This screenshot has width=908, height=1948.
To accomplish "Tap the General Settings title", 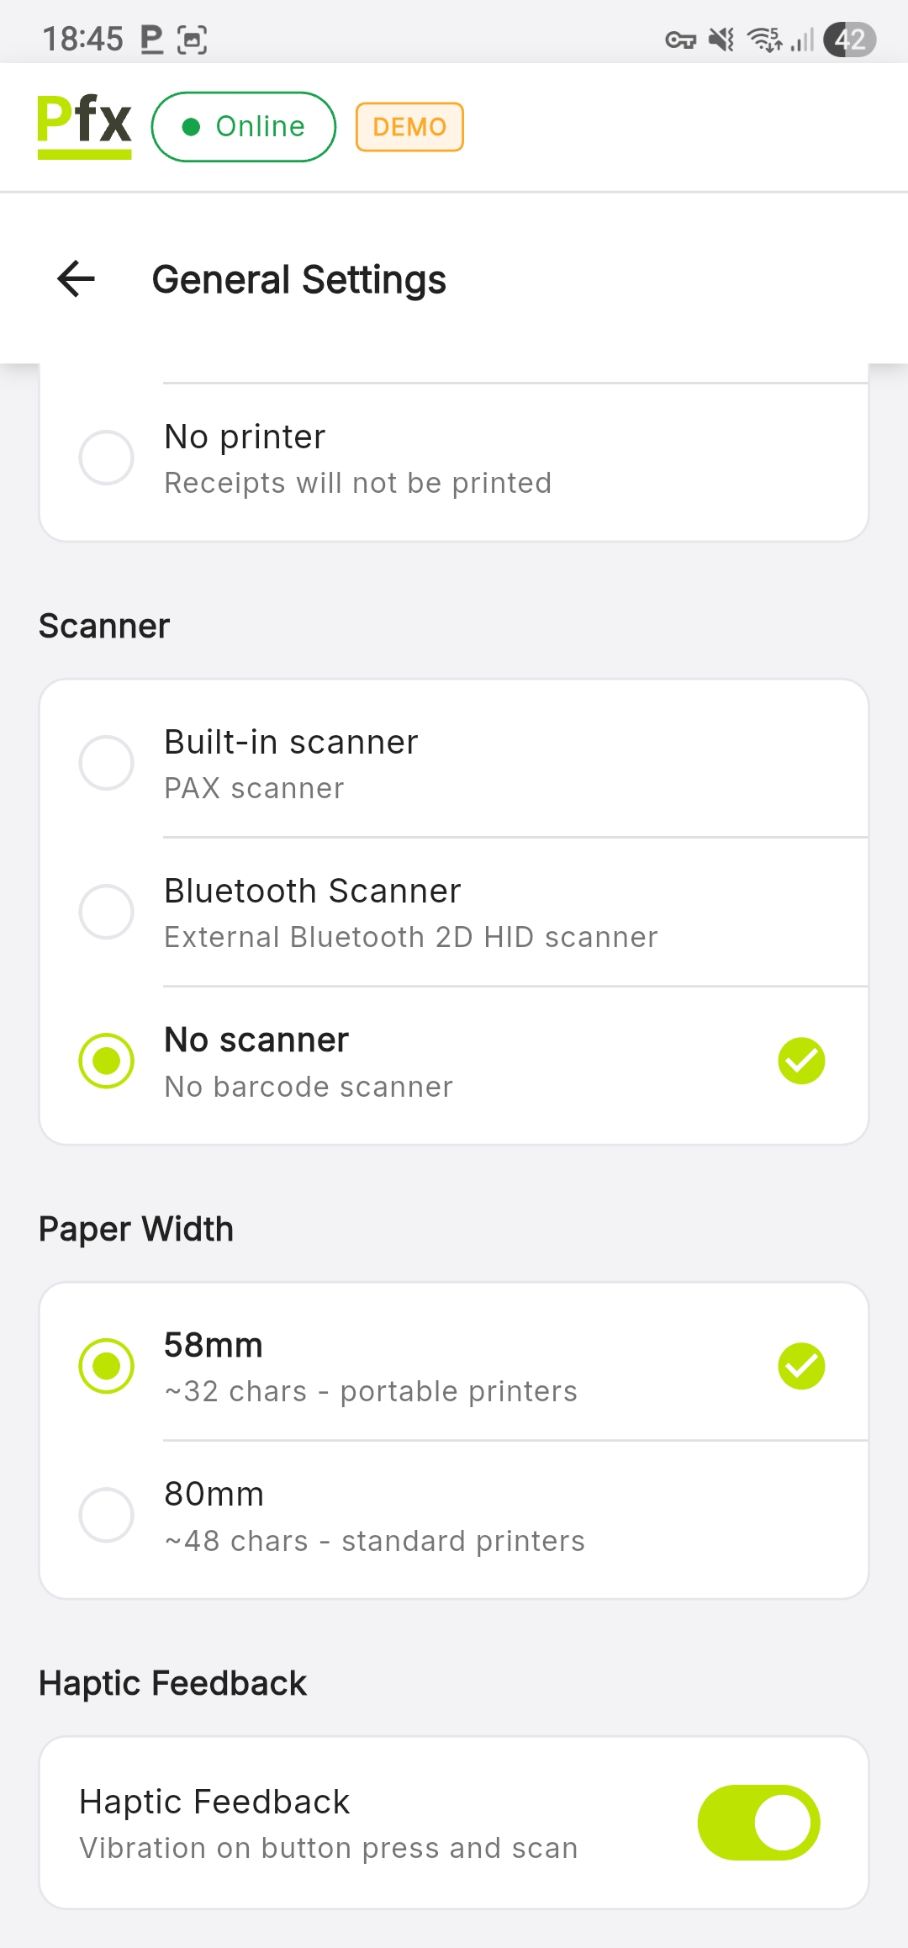I will tap(298, 280).
